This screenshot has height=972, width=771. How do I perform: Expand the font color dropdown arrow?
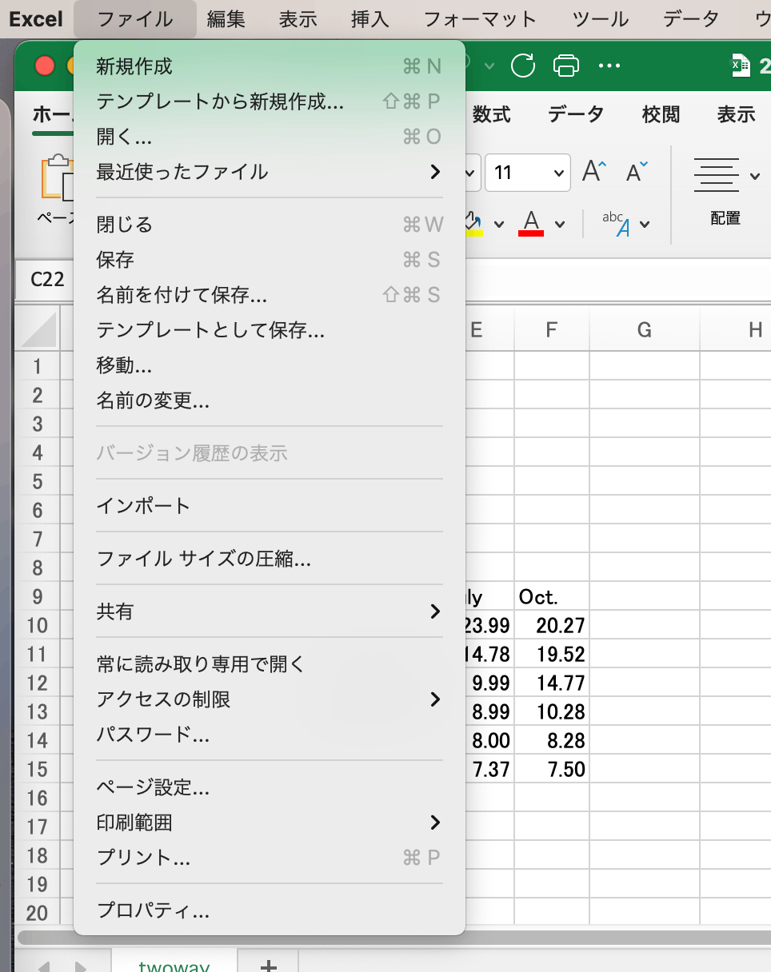pyautogui.click(x=560, y=225)
